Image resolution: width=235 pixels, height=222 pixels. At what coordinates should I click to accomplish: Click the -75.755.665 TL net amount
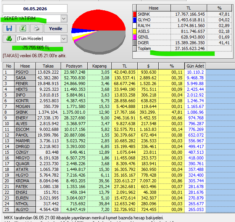coord(36,48)
